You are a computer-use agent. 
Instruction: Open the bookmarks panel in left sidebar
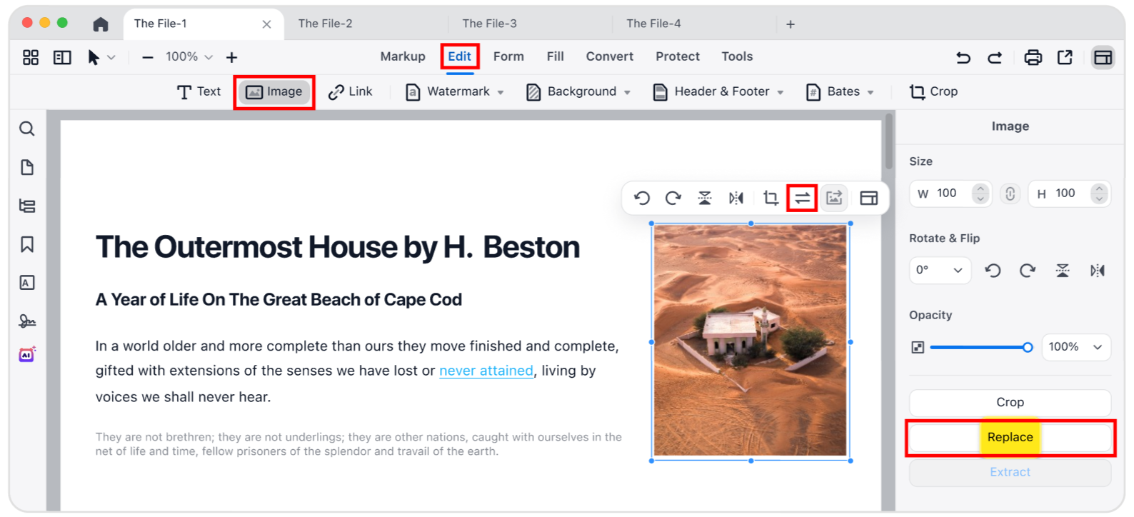27,244
